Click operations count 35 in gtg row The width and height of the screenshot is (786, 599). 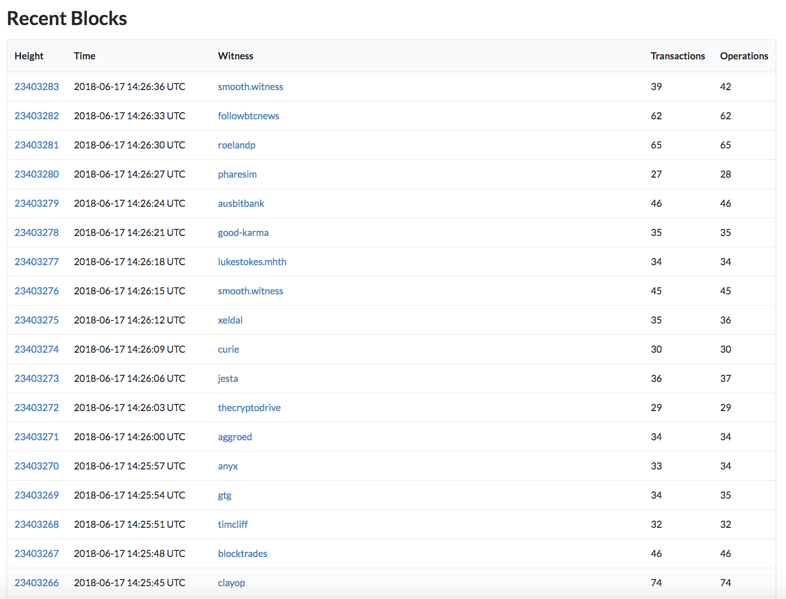coord(726,495)
